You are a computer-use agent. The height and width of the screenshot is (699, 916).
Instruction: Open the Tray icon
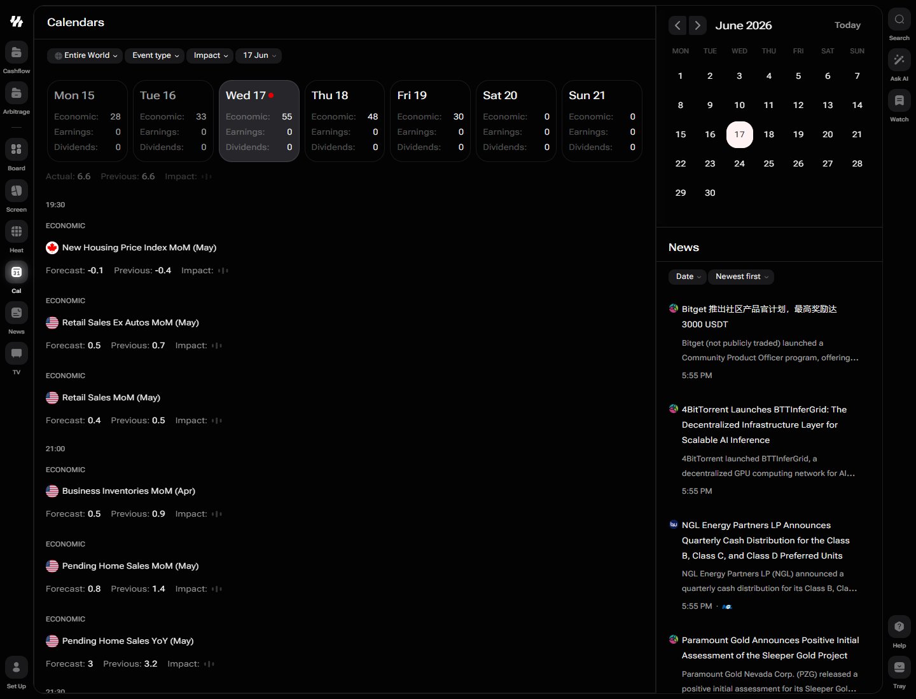click(x=899, y=667)
